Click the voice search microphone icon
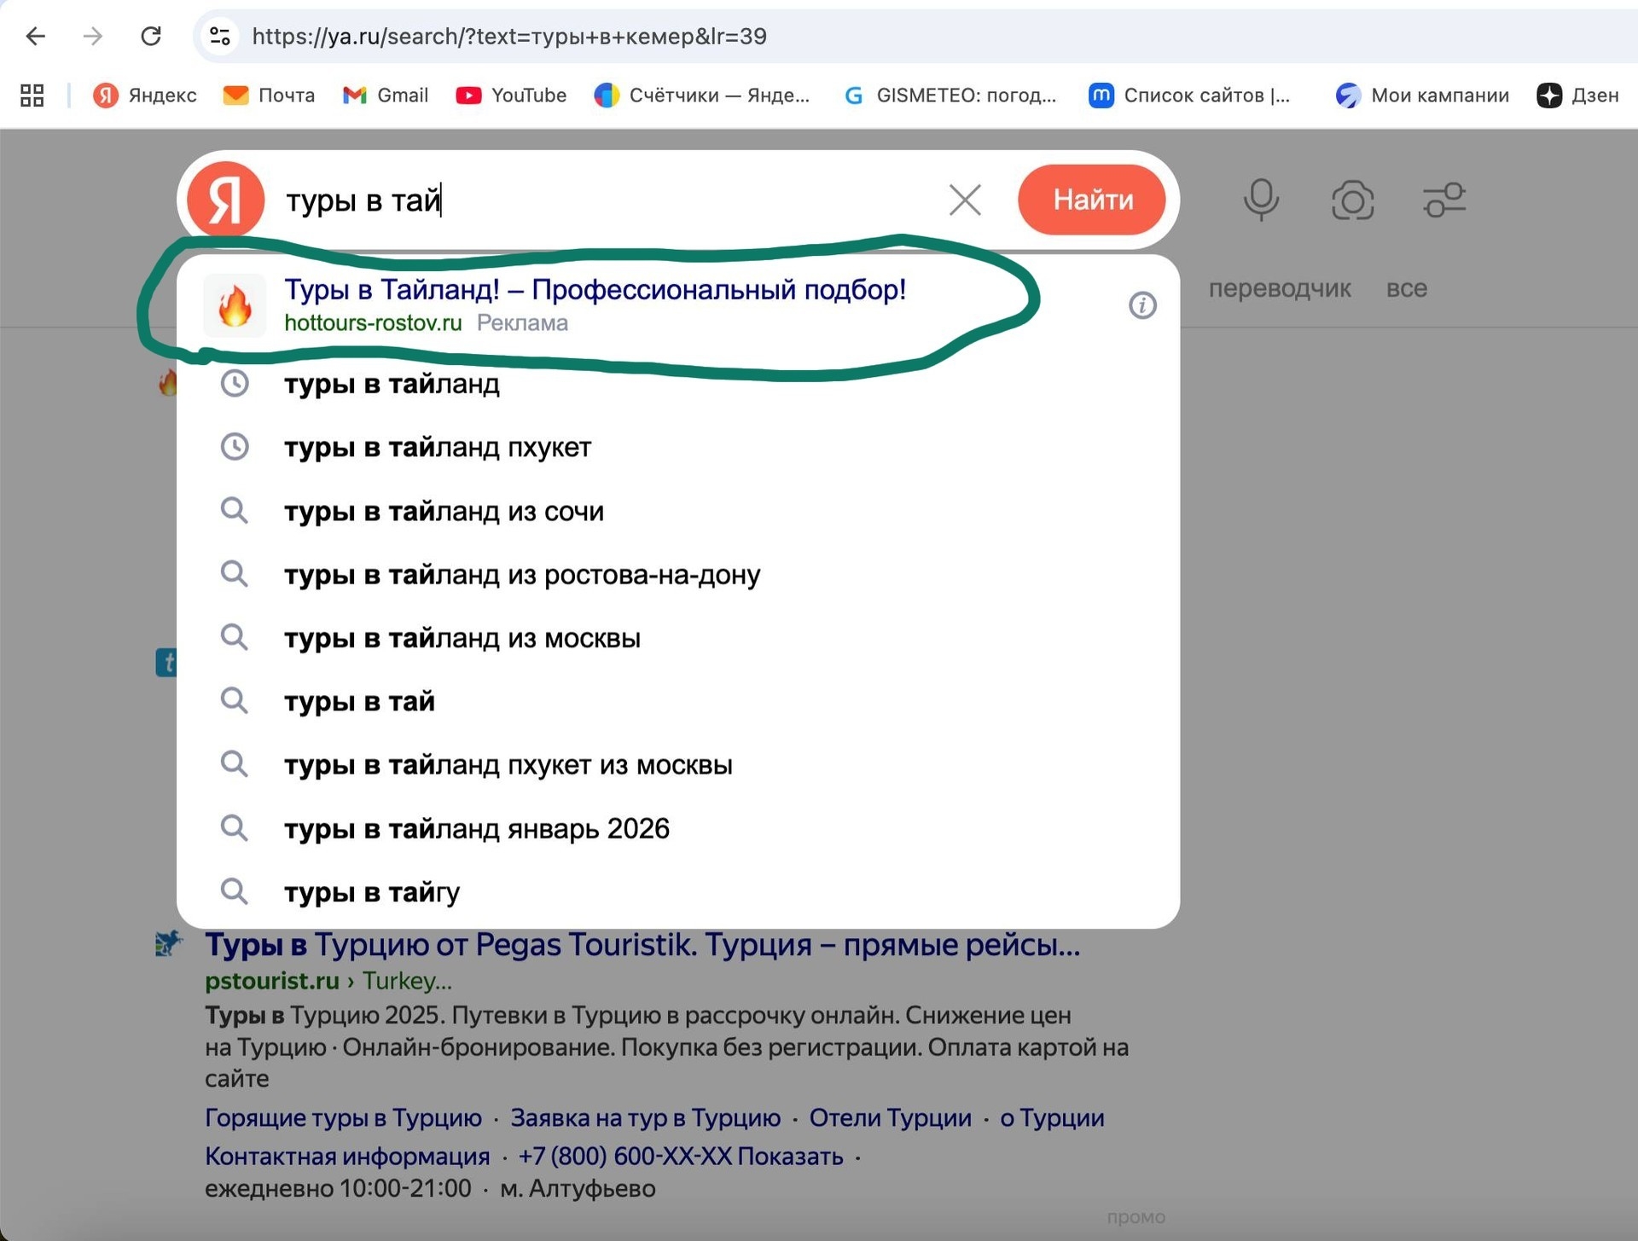Viewport: 1638px width, 1241px height. click(x=1260, y=200)
